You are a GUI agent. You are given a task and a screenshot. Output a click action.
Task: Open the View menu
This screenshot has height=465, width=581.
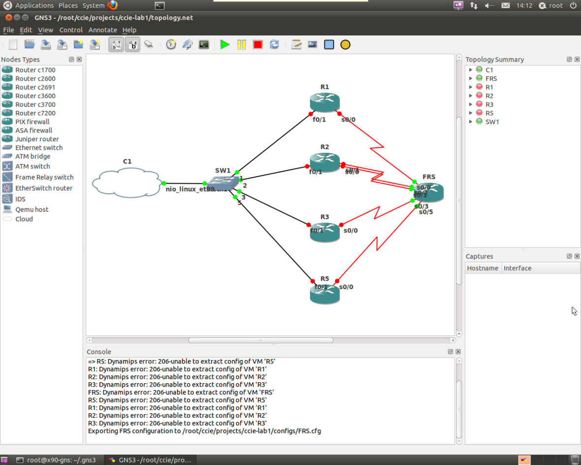[x=46, y=30]
